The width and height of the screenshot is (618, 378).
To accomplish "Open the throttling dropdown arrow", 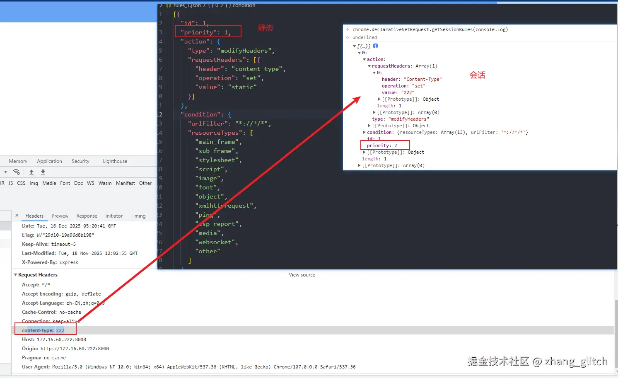I will pyautogui.click(x=5, y=172).
